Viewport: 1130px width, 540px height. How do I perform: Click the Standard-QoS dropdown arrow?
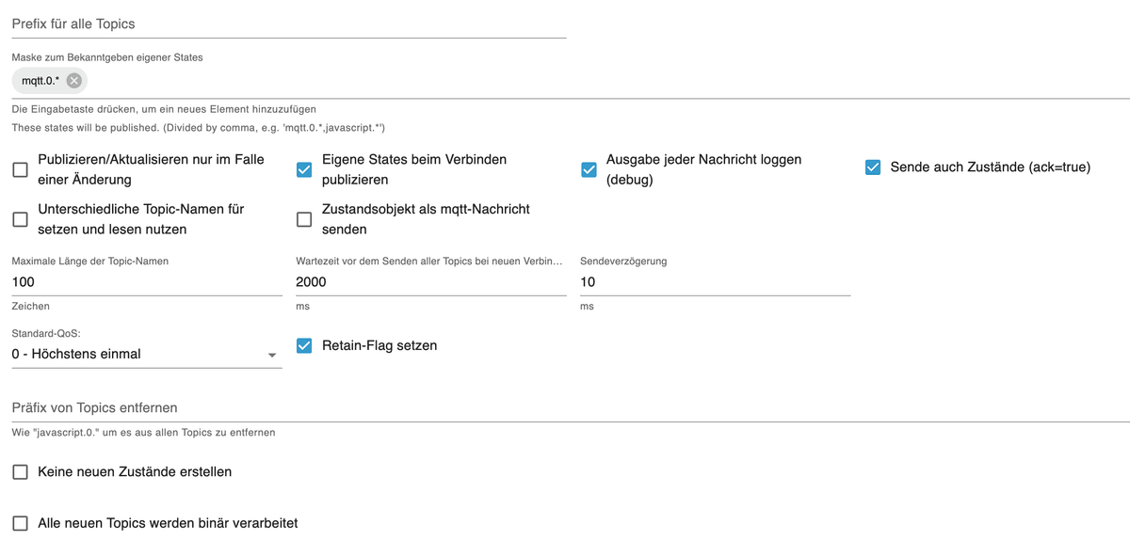point(272,355)
